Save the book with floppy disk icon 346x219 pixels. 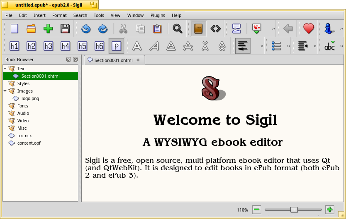point(65,29)
